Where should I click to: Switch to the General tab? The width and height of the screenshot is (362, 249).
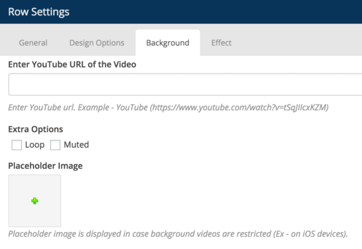pos(33,43)
